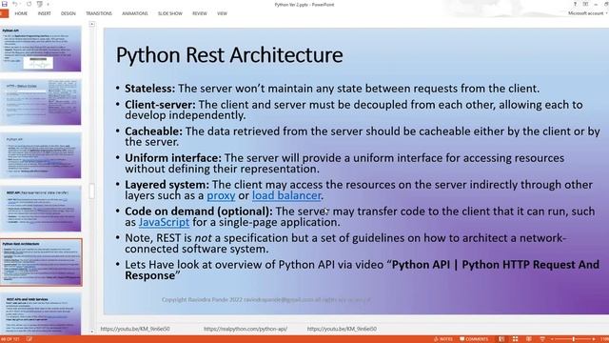609x343 pixels.
Task: Redo the last action
Action: click(x=29, y=4)
